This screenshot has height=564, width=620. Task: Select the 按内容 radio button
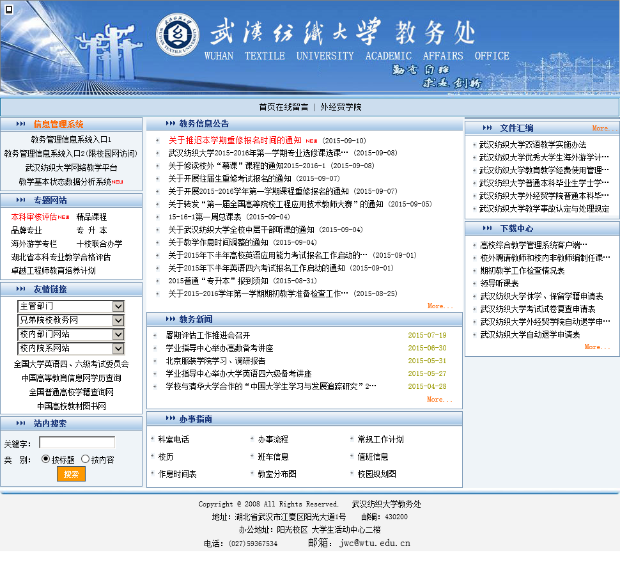coord(85,458)
